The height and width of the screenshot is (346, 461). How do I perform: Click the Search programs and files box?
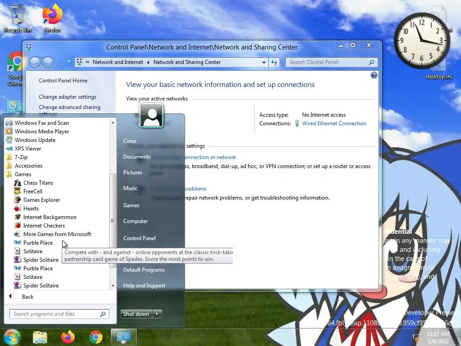[x=59, y=314]
